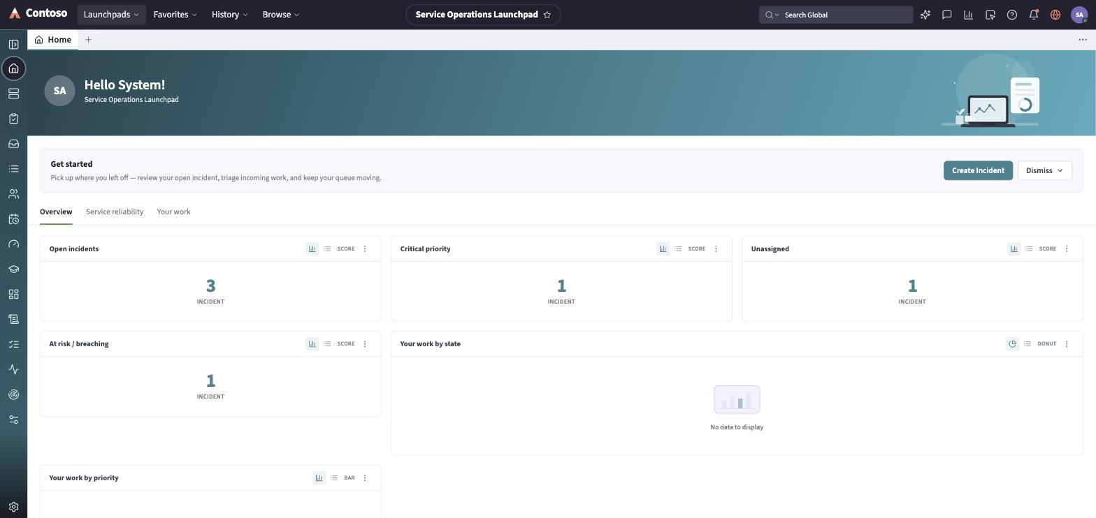The height and width of the screenshot is (518, 1096).
Task: Click the "No data to display" text
Action: pos(737,427)
